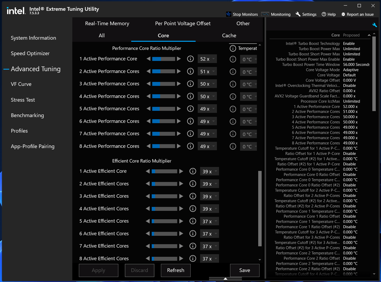Expand bottom panel with up arrow handle
The height and width of the screenshot is (282, 381).
[225, 279]
